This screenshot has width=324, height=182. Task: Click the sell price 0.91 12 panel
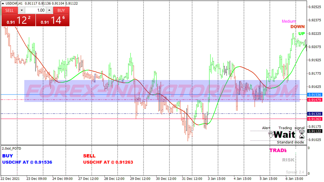click(19, 20)
